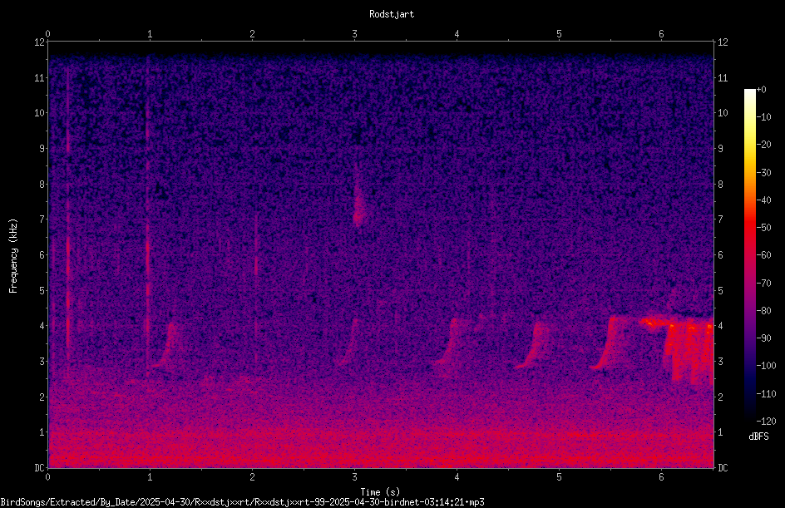Viewport: 785px width, 508px height.
Task: Click the DC label at the bottom left of the axis
Action: (x=39, y=468)
